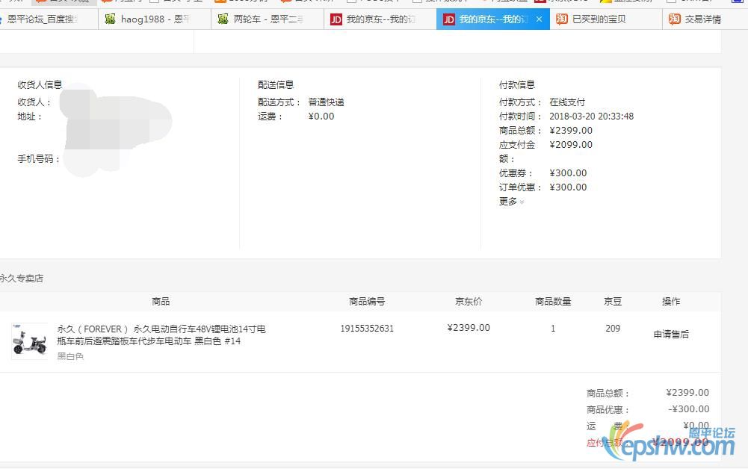This screenshot has height=469, width=748.
Task: Click the electric bike product thumbnail
Action: click(30, 341)
